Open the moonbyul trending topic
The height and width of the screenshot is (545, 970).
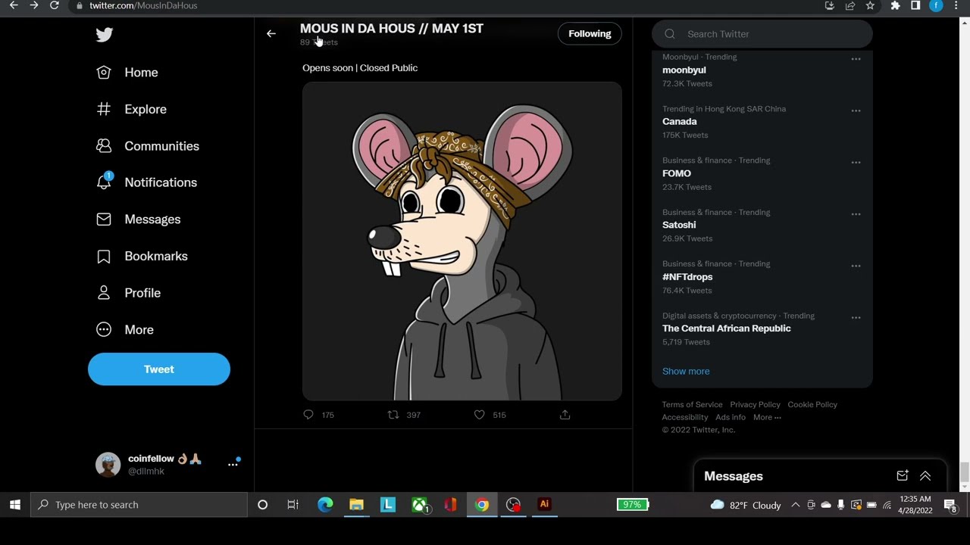[x=684, y=70]
